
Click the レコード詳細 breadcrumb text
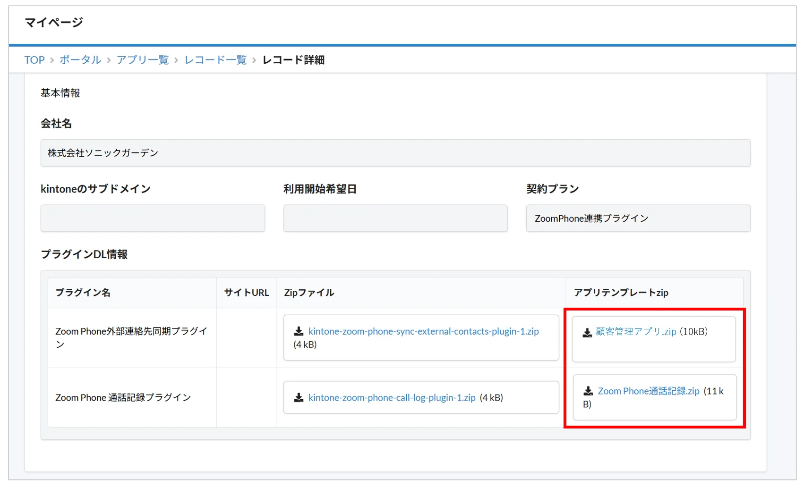pyautogui.click(x=293, y=60)
